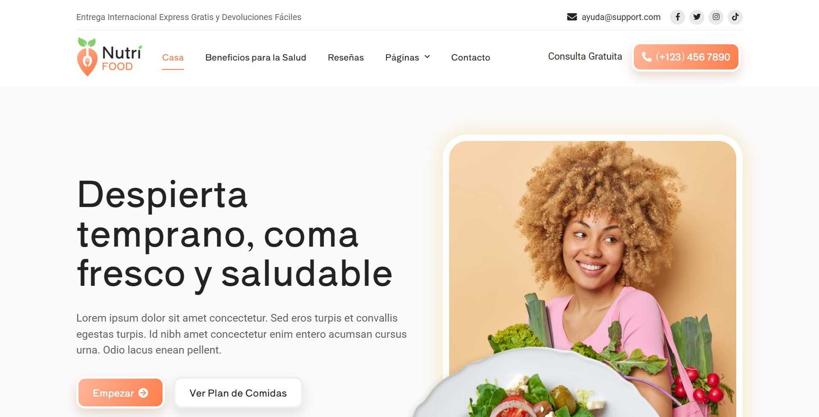Image resolution: width=819 pixels, height=417 pixels.
Task: Click the Ver Plan de Comidas button
Action: [x=238, y=393]
